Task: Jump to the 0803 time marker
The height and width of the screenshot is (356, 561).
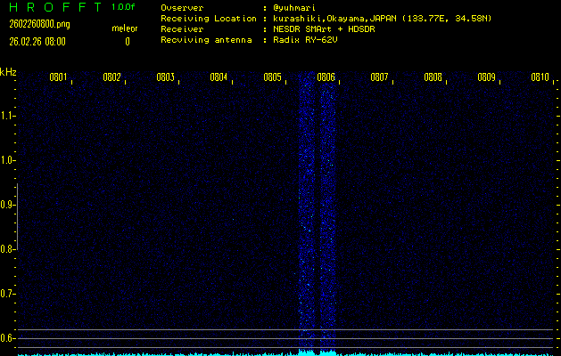Action: click(166, 78)
